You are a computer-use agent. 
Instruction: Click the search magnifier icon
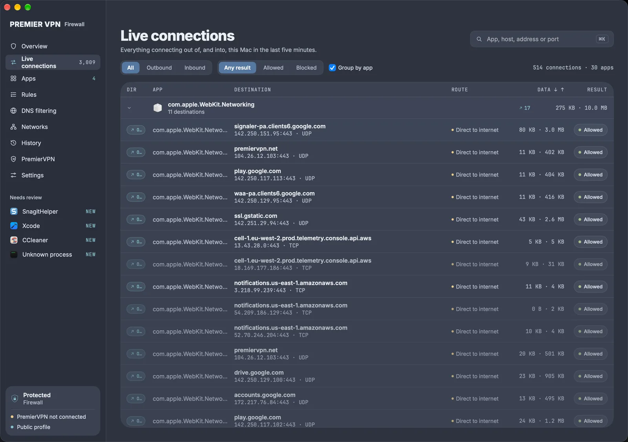pyautogui.click(x=479, y=39)
